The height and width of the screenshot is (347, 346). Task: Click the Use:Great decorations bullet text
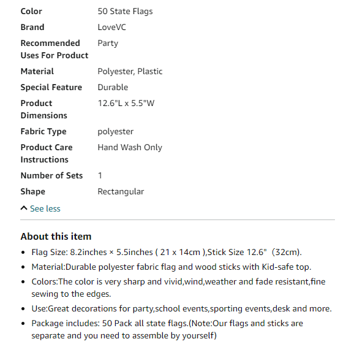coord(181,309)
